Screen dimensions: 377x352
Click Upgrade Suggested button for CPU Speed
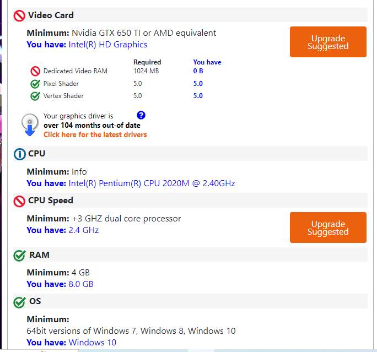pyautogui.click(x=328, y=228)
